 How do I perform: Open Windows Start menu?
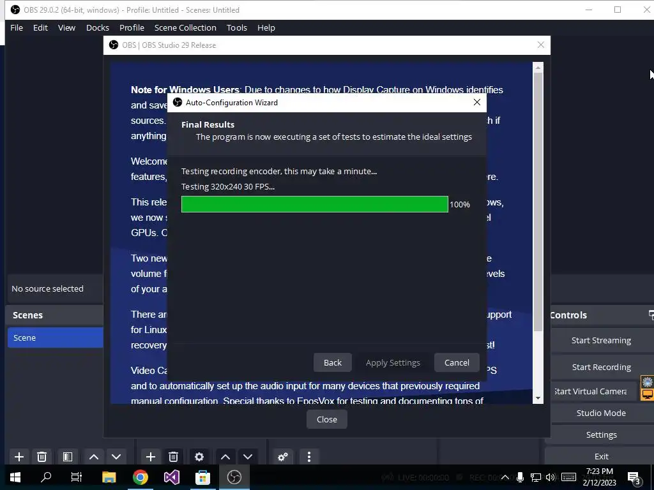(x=15, y=477)
